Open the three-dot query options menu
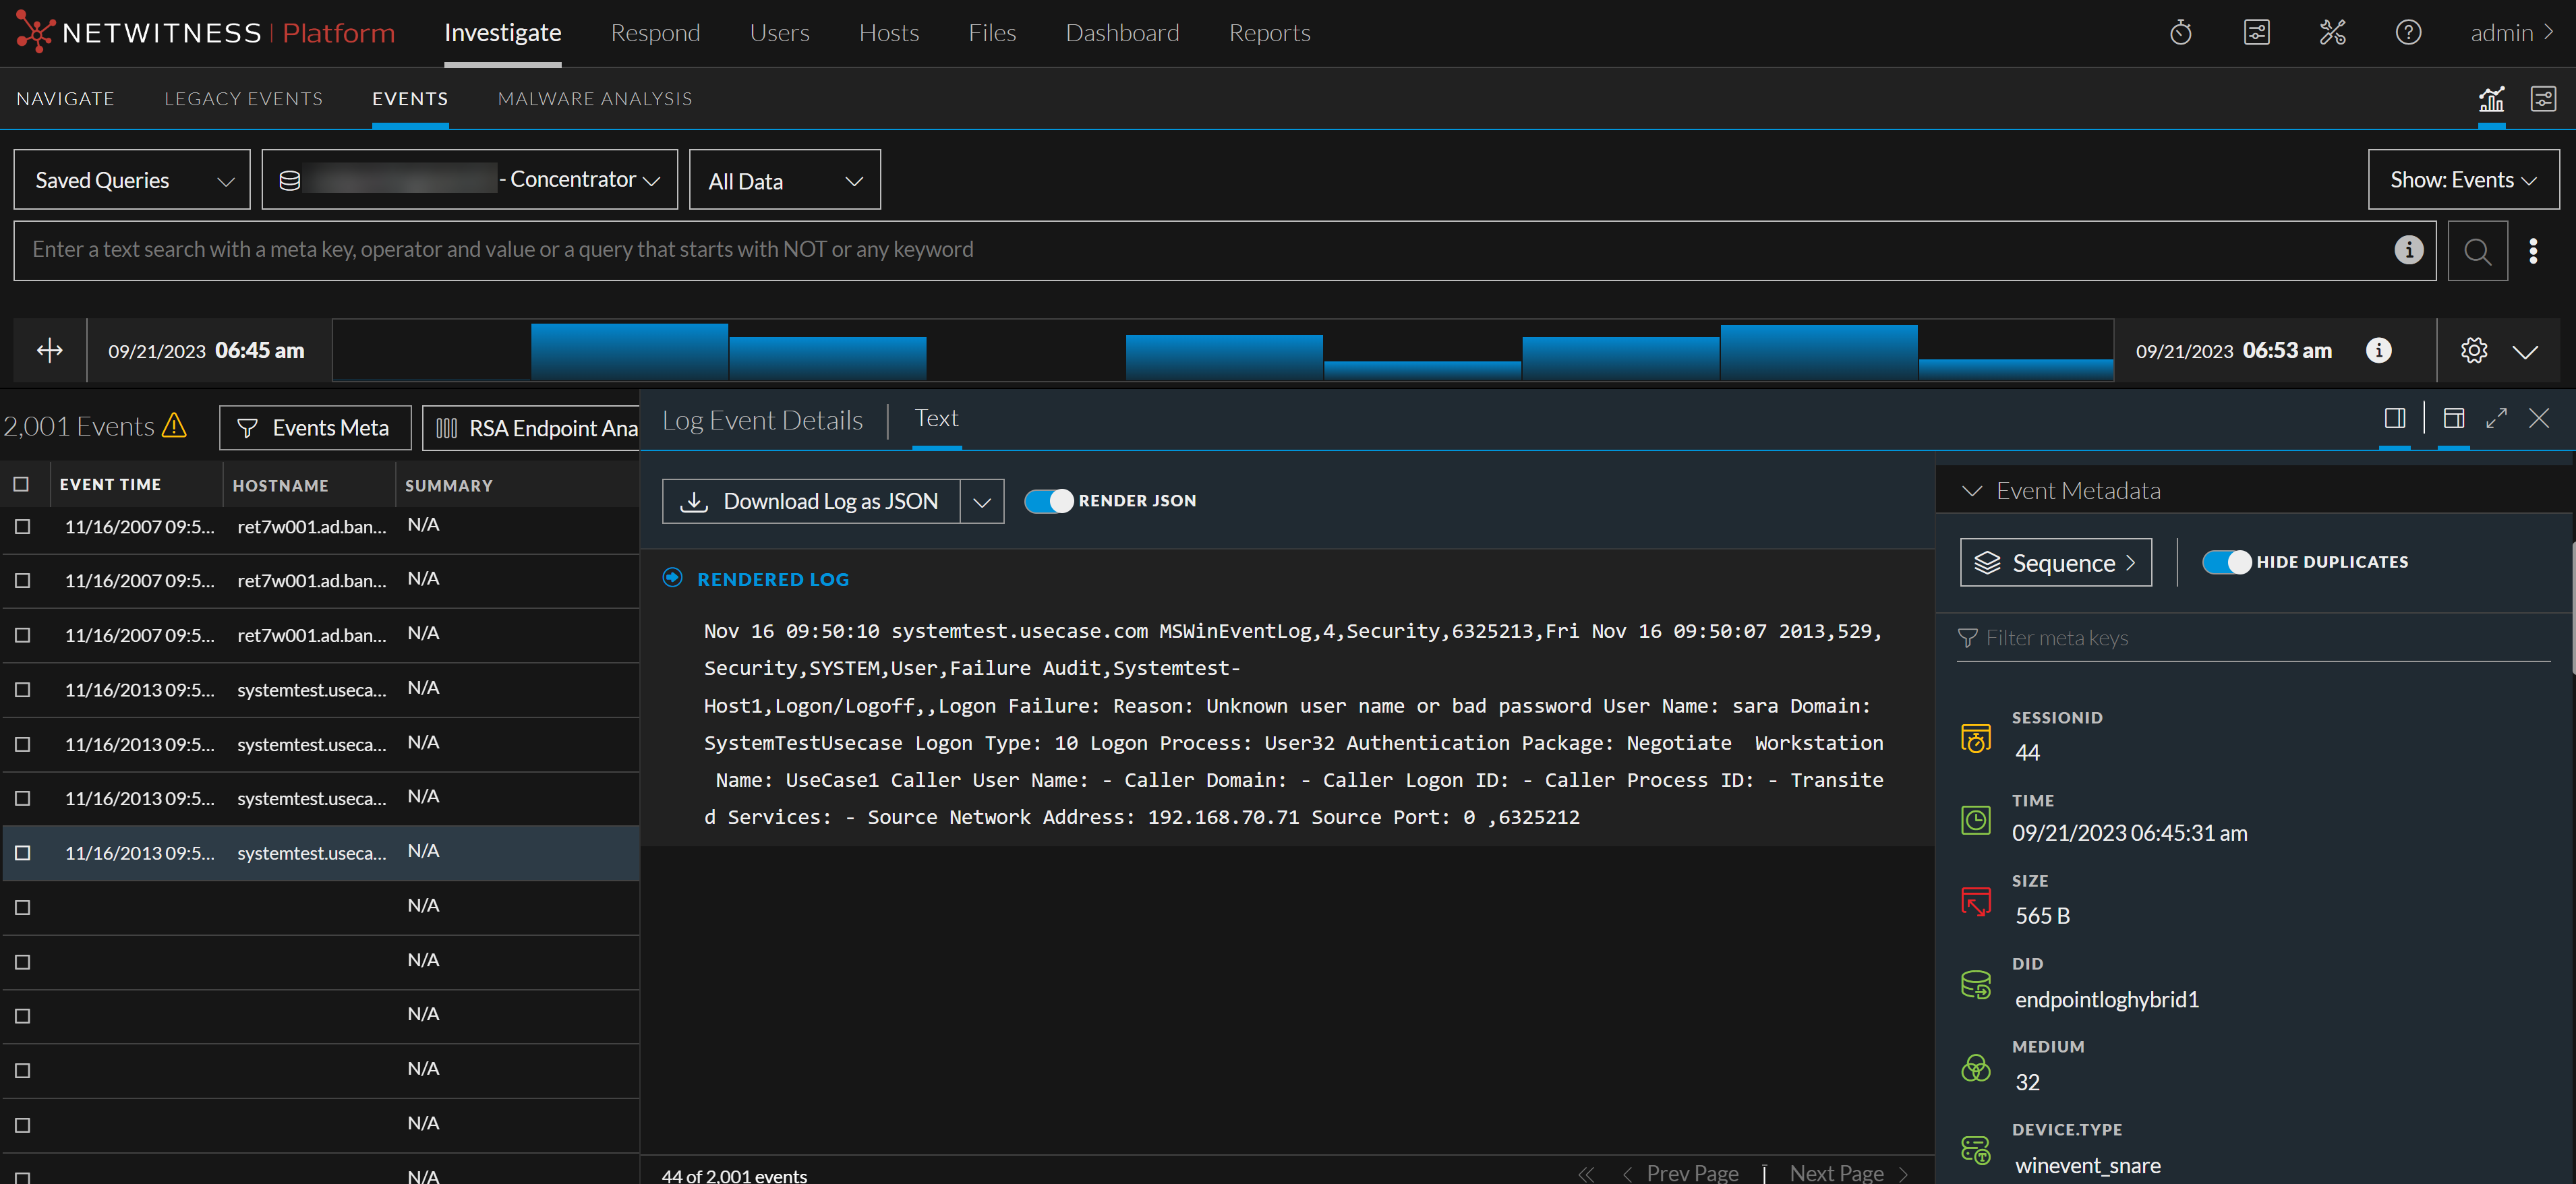Screen dimensions: 2576x1184 tap(2533, 251)
